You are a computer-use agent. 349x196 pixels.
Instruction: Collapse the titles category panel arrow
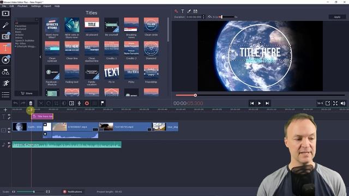(x=40, y=57)
